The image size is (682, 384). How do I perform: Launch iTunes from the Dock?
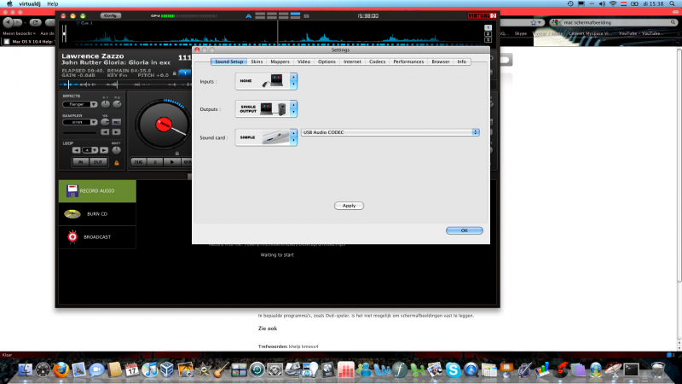click(x=150, y=370)
